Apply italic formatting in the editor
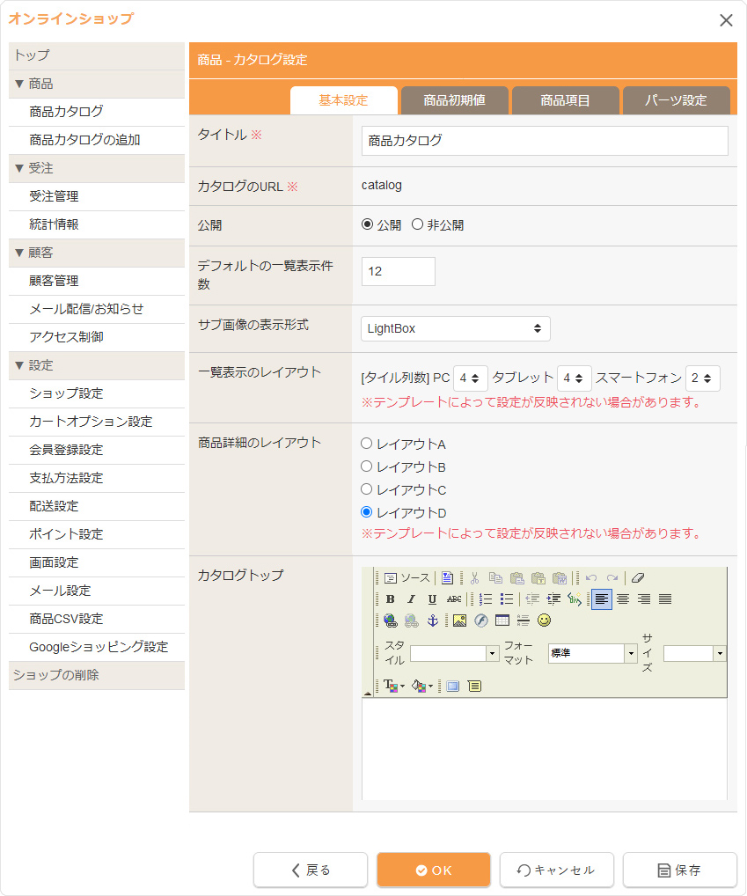 click(x=411, y=599)
